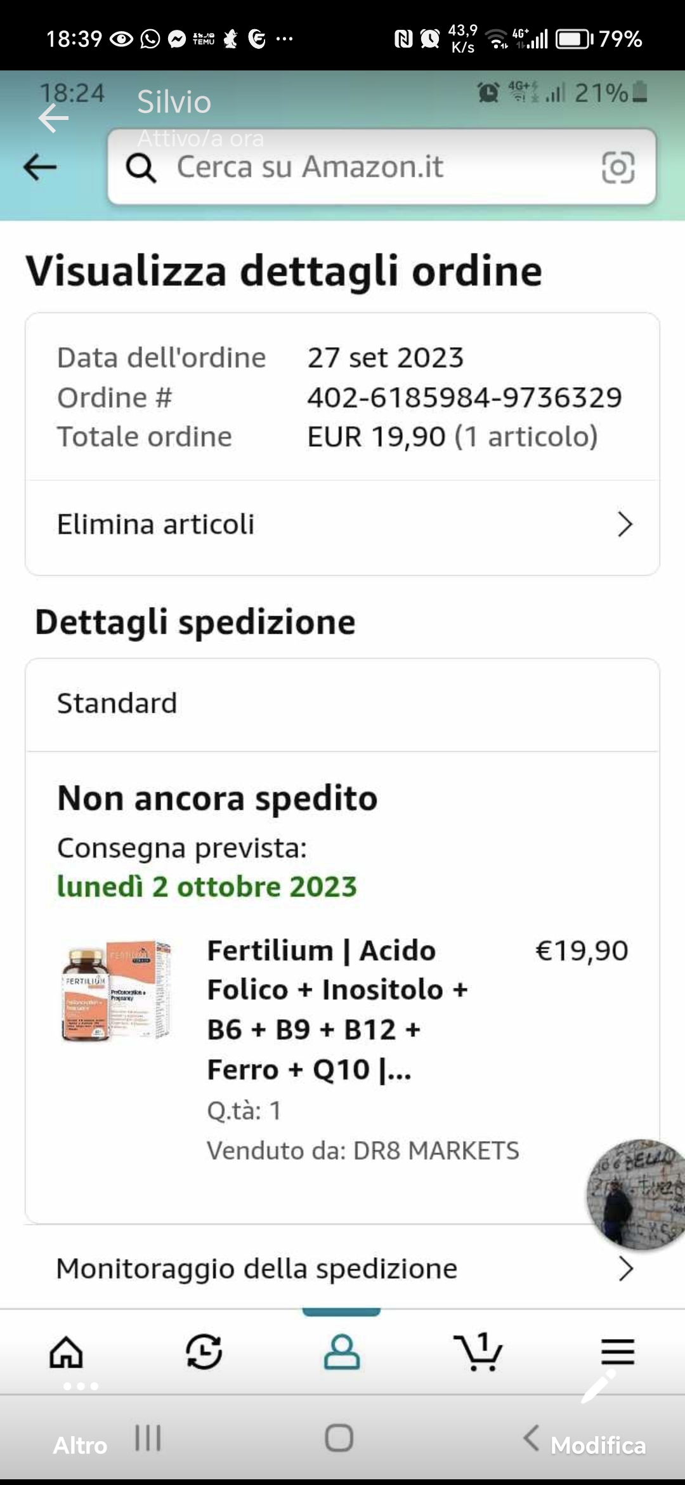Tap the magnifying glass search icon
Screen dimensions: 685x1485
(x=141, y=168)
